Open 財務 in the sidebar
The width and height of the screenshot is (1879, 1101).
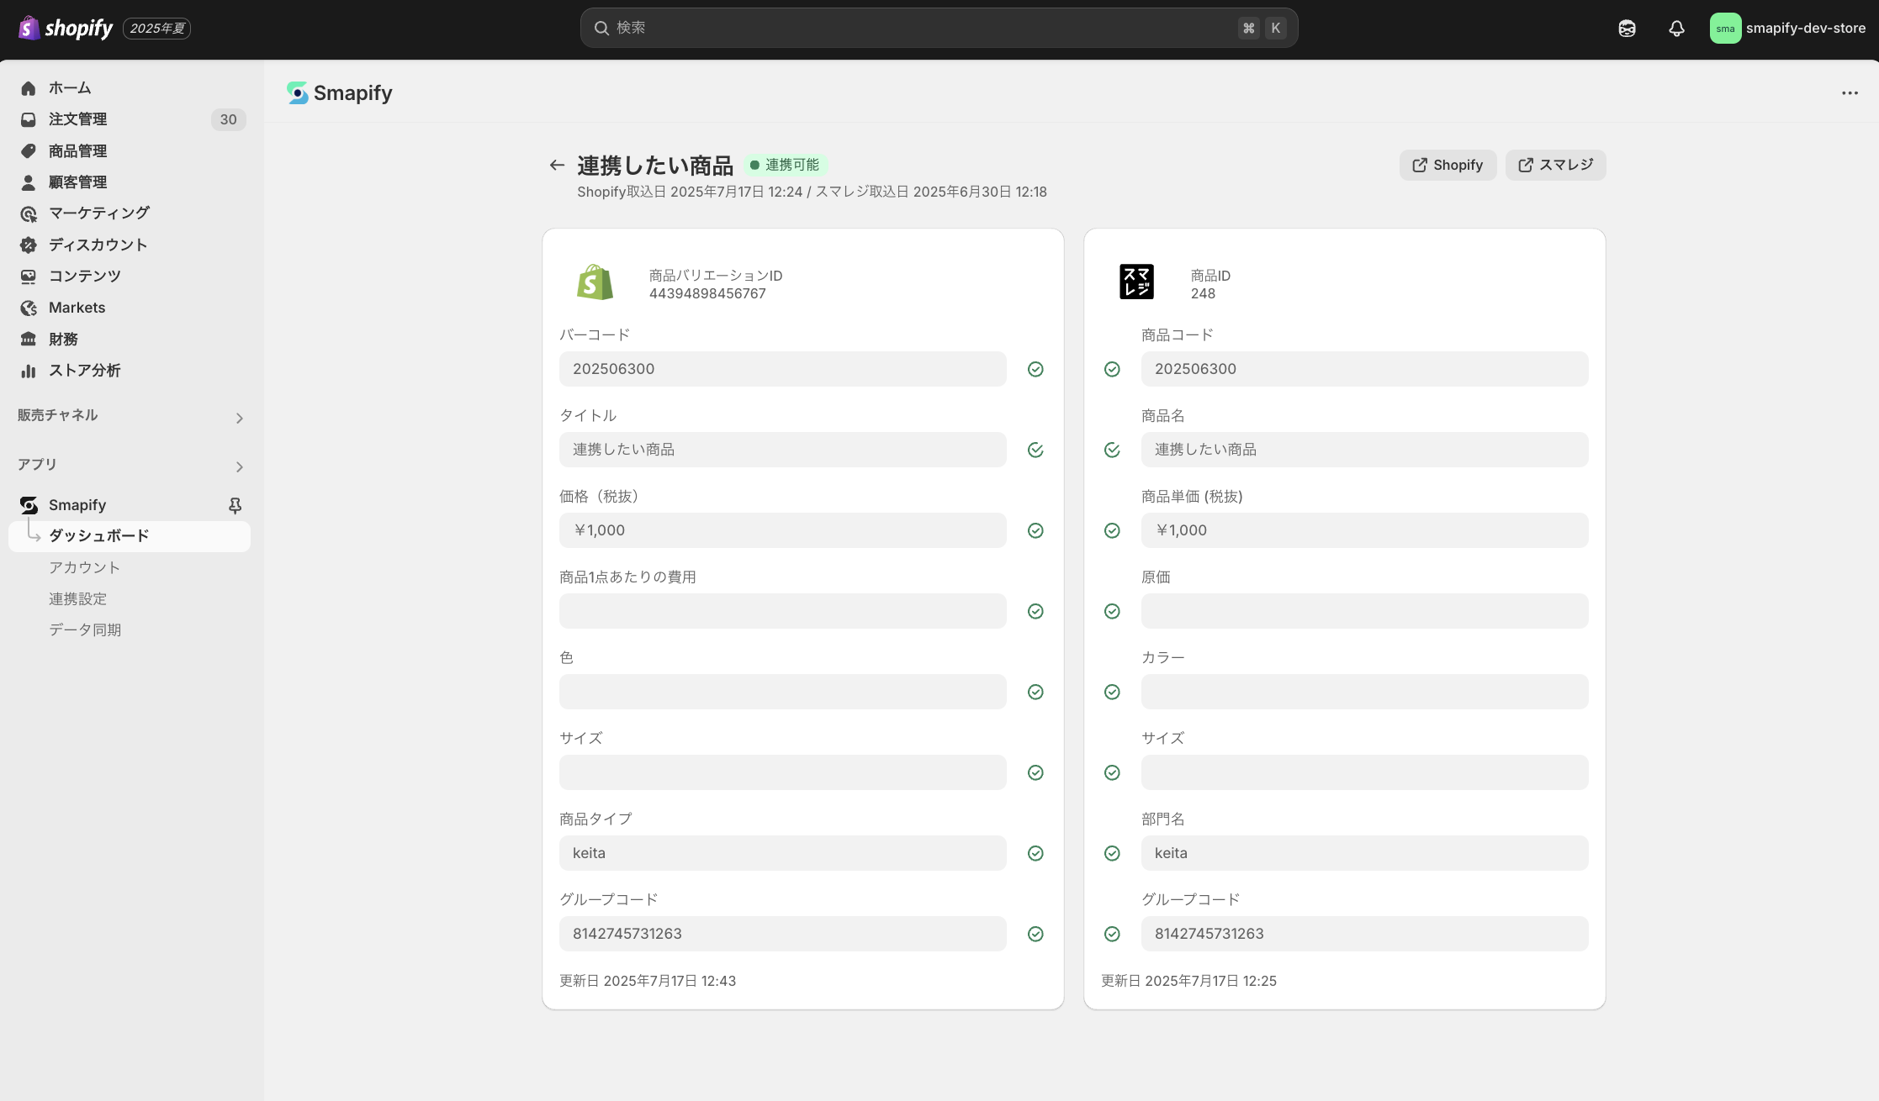coord(131,339)
